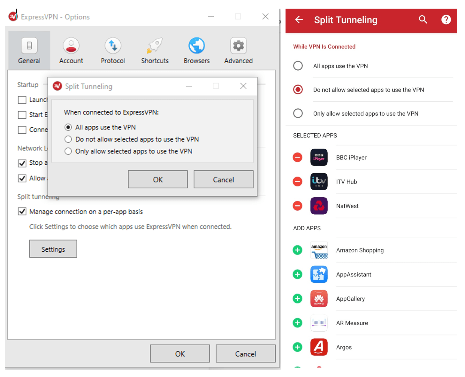This screenshot has width=465, height=377.
Task: Click 'While VPN Is Connected' heading
Action: tap(324, 47)
